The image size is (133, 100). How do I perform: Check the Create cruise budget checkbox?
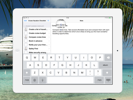[26, 33]
